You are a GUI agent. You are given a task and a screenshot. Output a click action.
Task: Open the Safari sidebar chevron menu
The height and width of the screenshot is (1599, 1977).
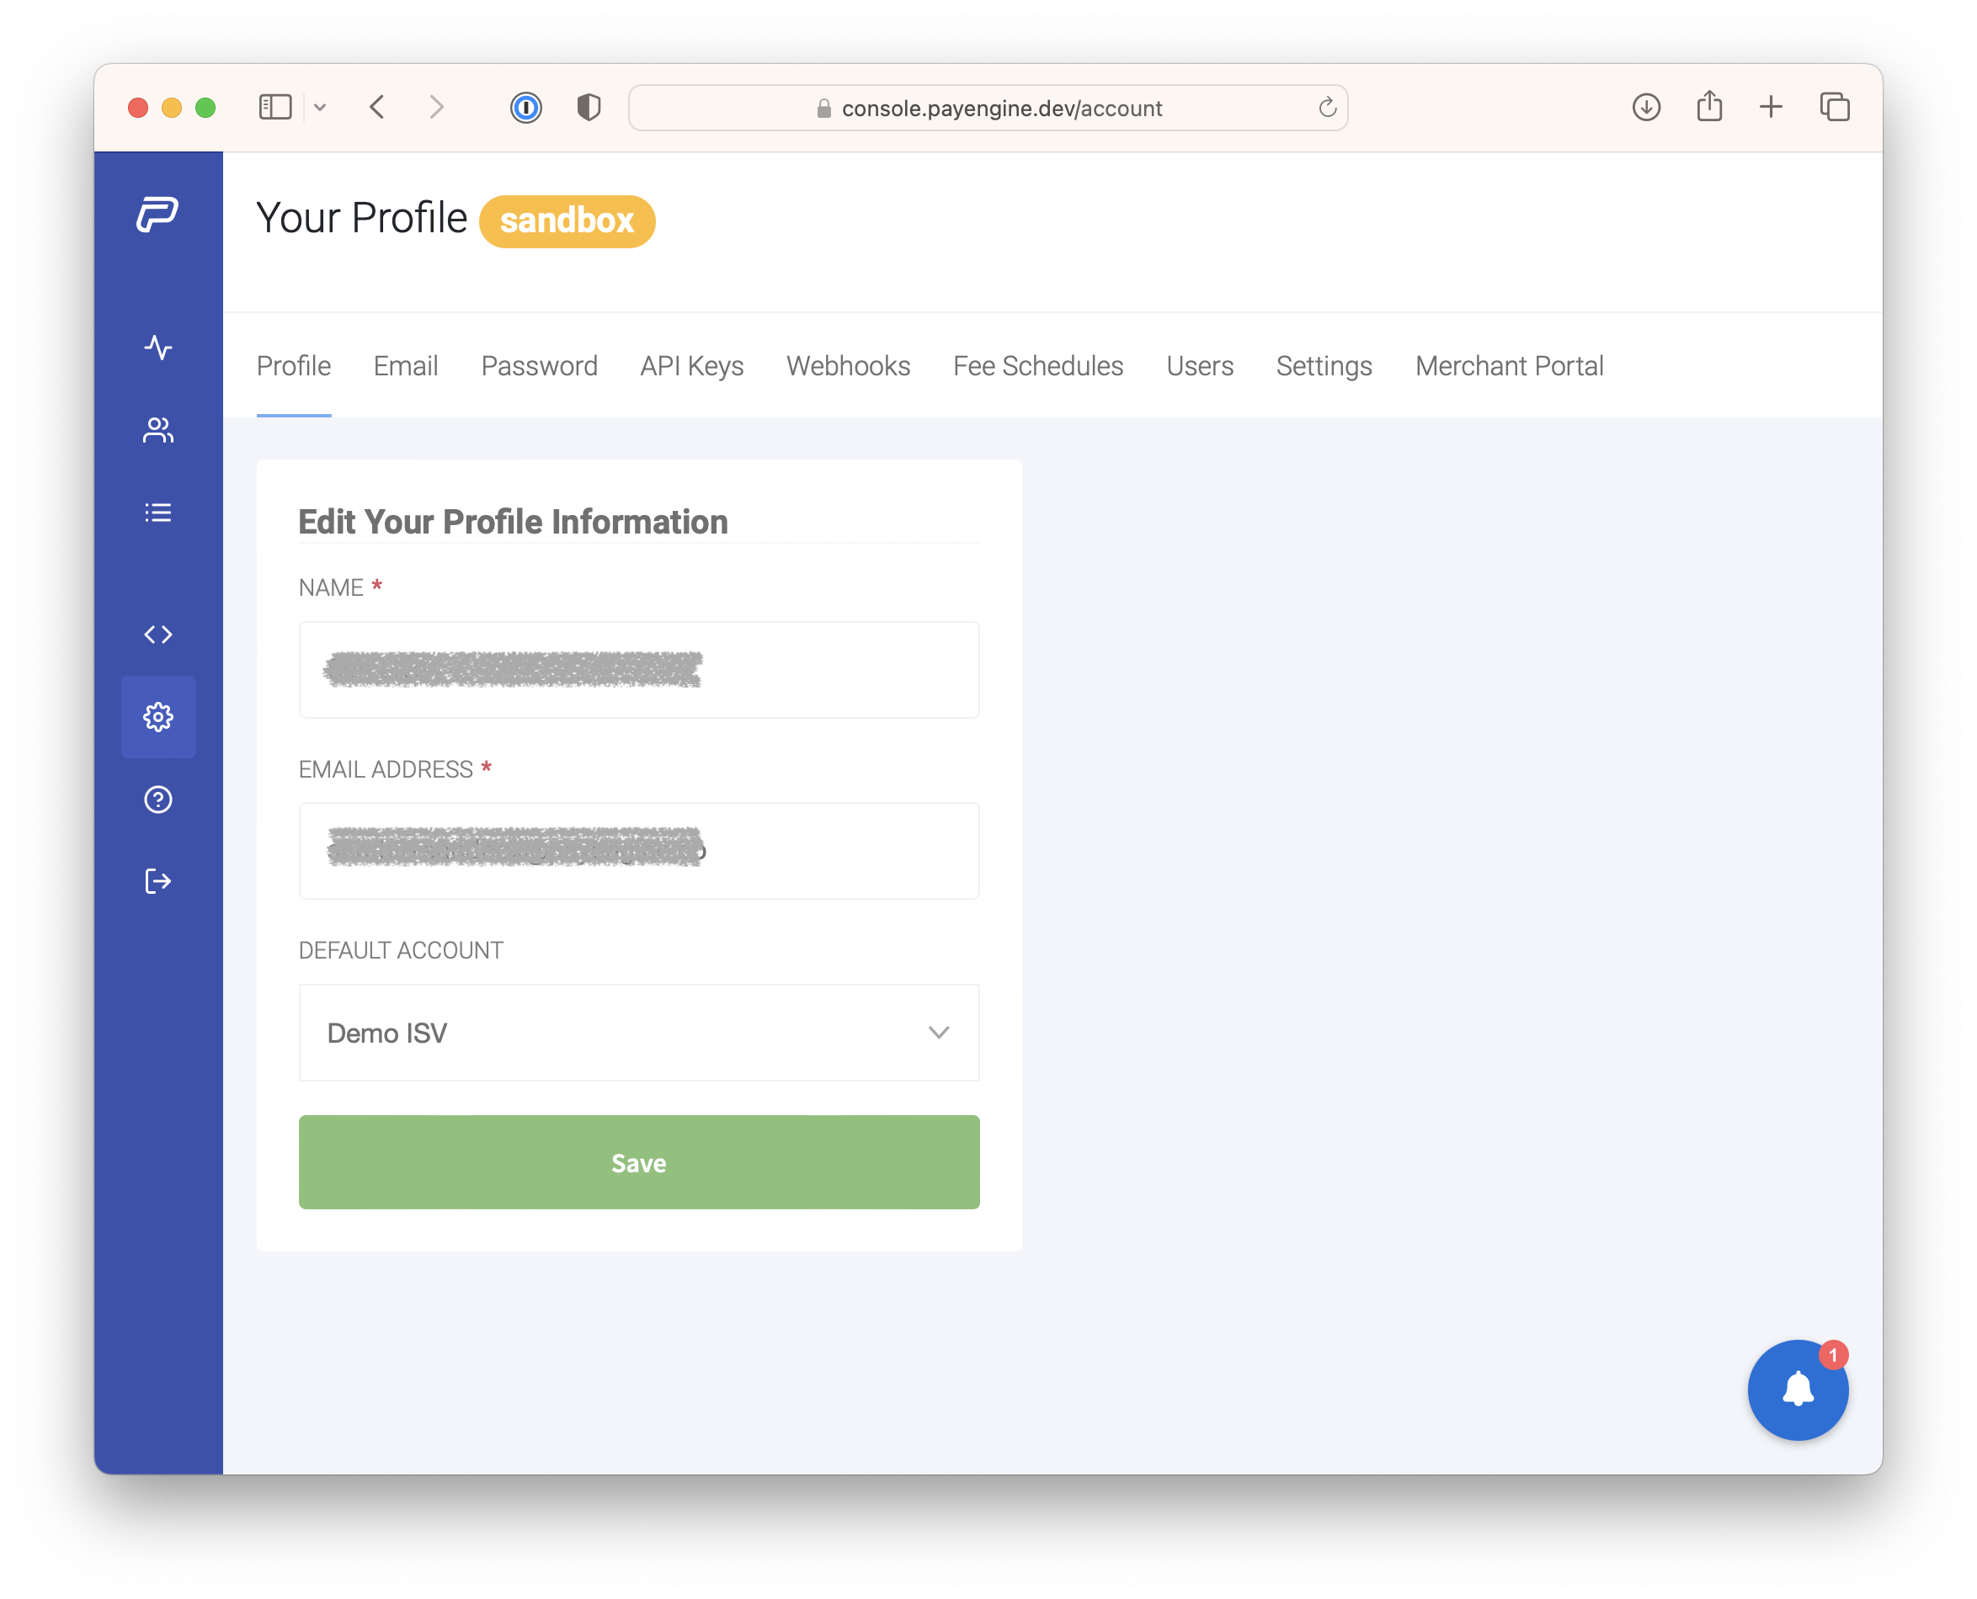[320, 108]
